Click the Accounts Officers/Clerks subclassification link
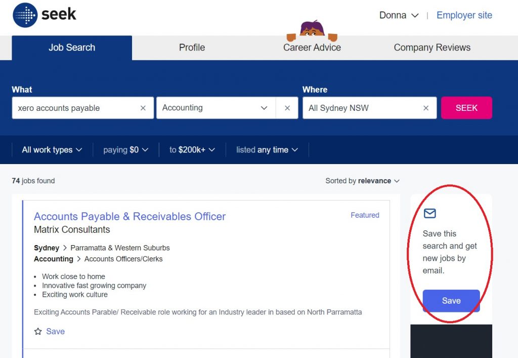This screenshot has height=358, width=518. tap(123, 259)
